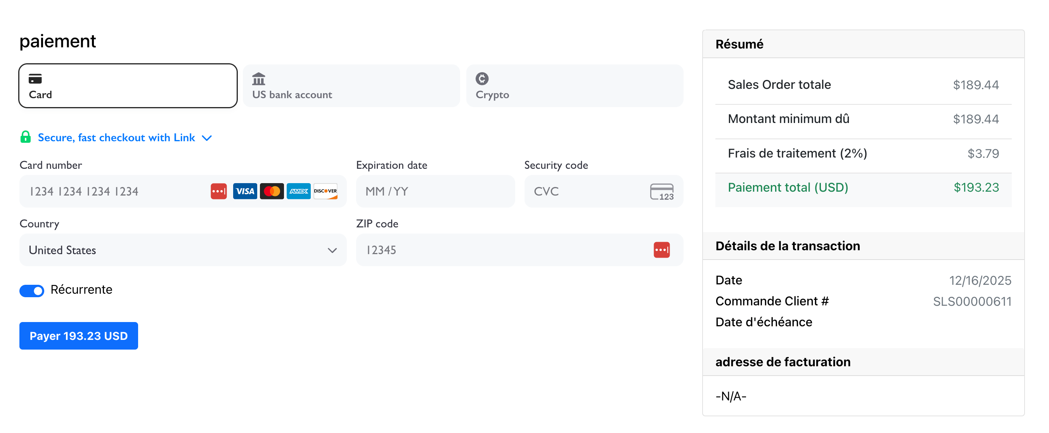Open the Crypto tab
Image resolution: width=1049 pixels, height=433 pixels.
(x=574, y=85)
